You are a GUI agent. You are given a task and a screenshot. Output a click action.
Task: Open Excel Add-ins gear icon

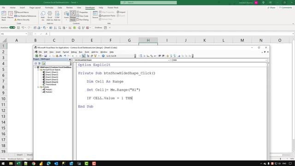pos(50,16)
